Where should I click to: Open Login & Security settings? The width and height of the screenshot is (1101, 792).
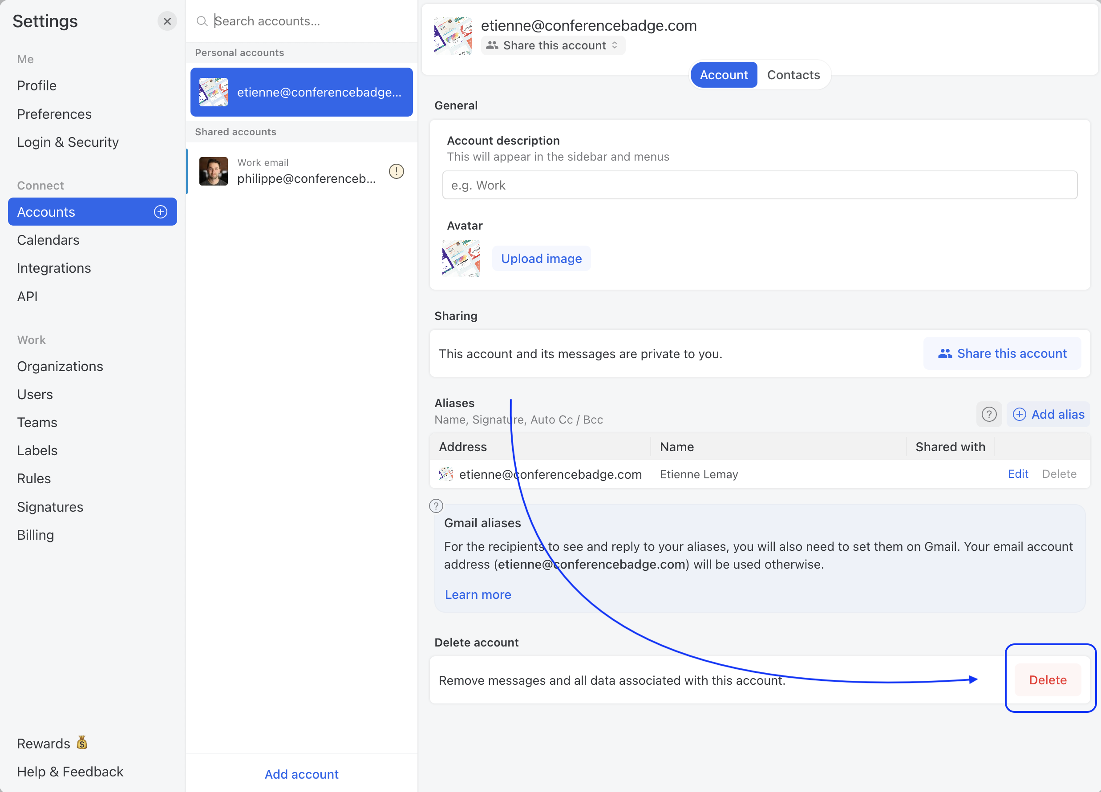[x=68, y=142]
